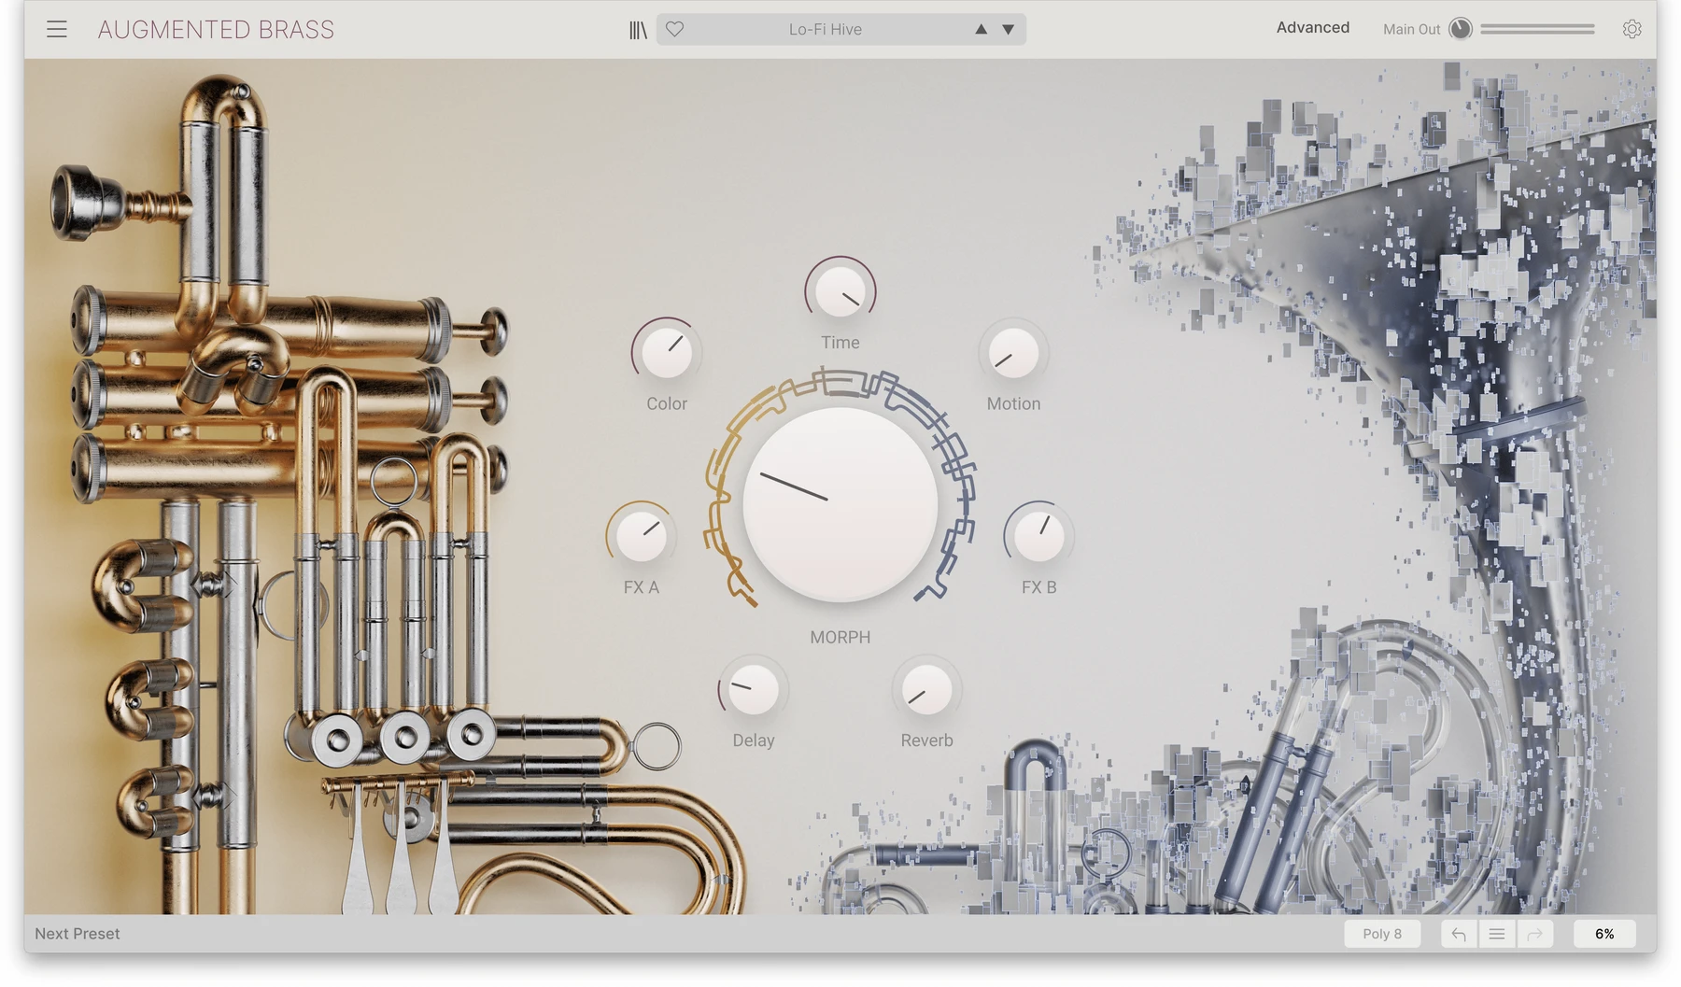Screen dimensions: 1681x987
Task: Redo the change with the redo arrow
Action: pos(1534,934)
